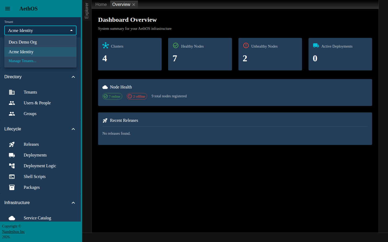Click the check icon in 7 online chip

coord(106,96)
